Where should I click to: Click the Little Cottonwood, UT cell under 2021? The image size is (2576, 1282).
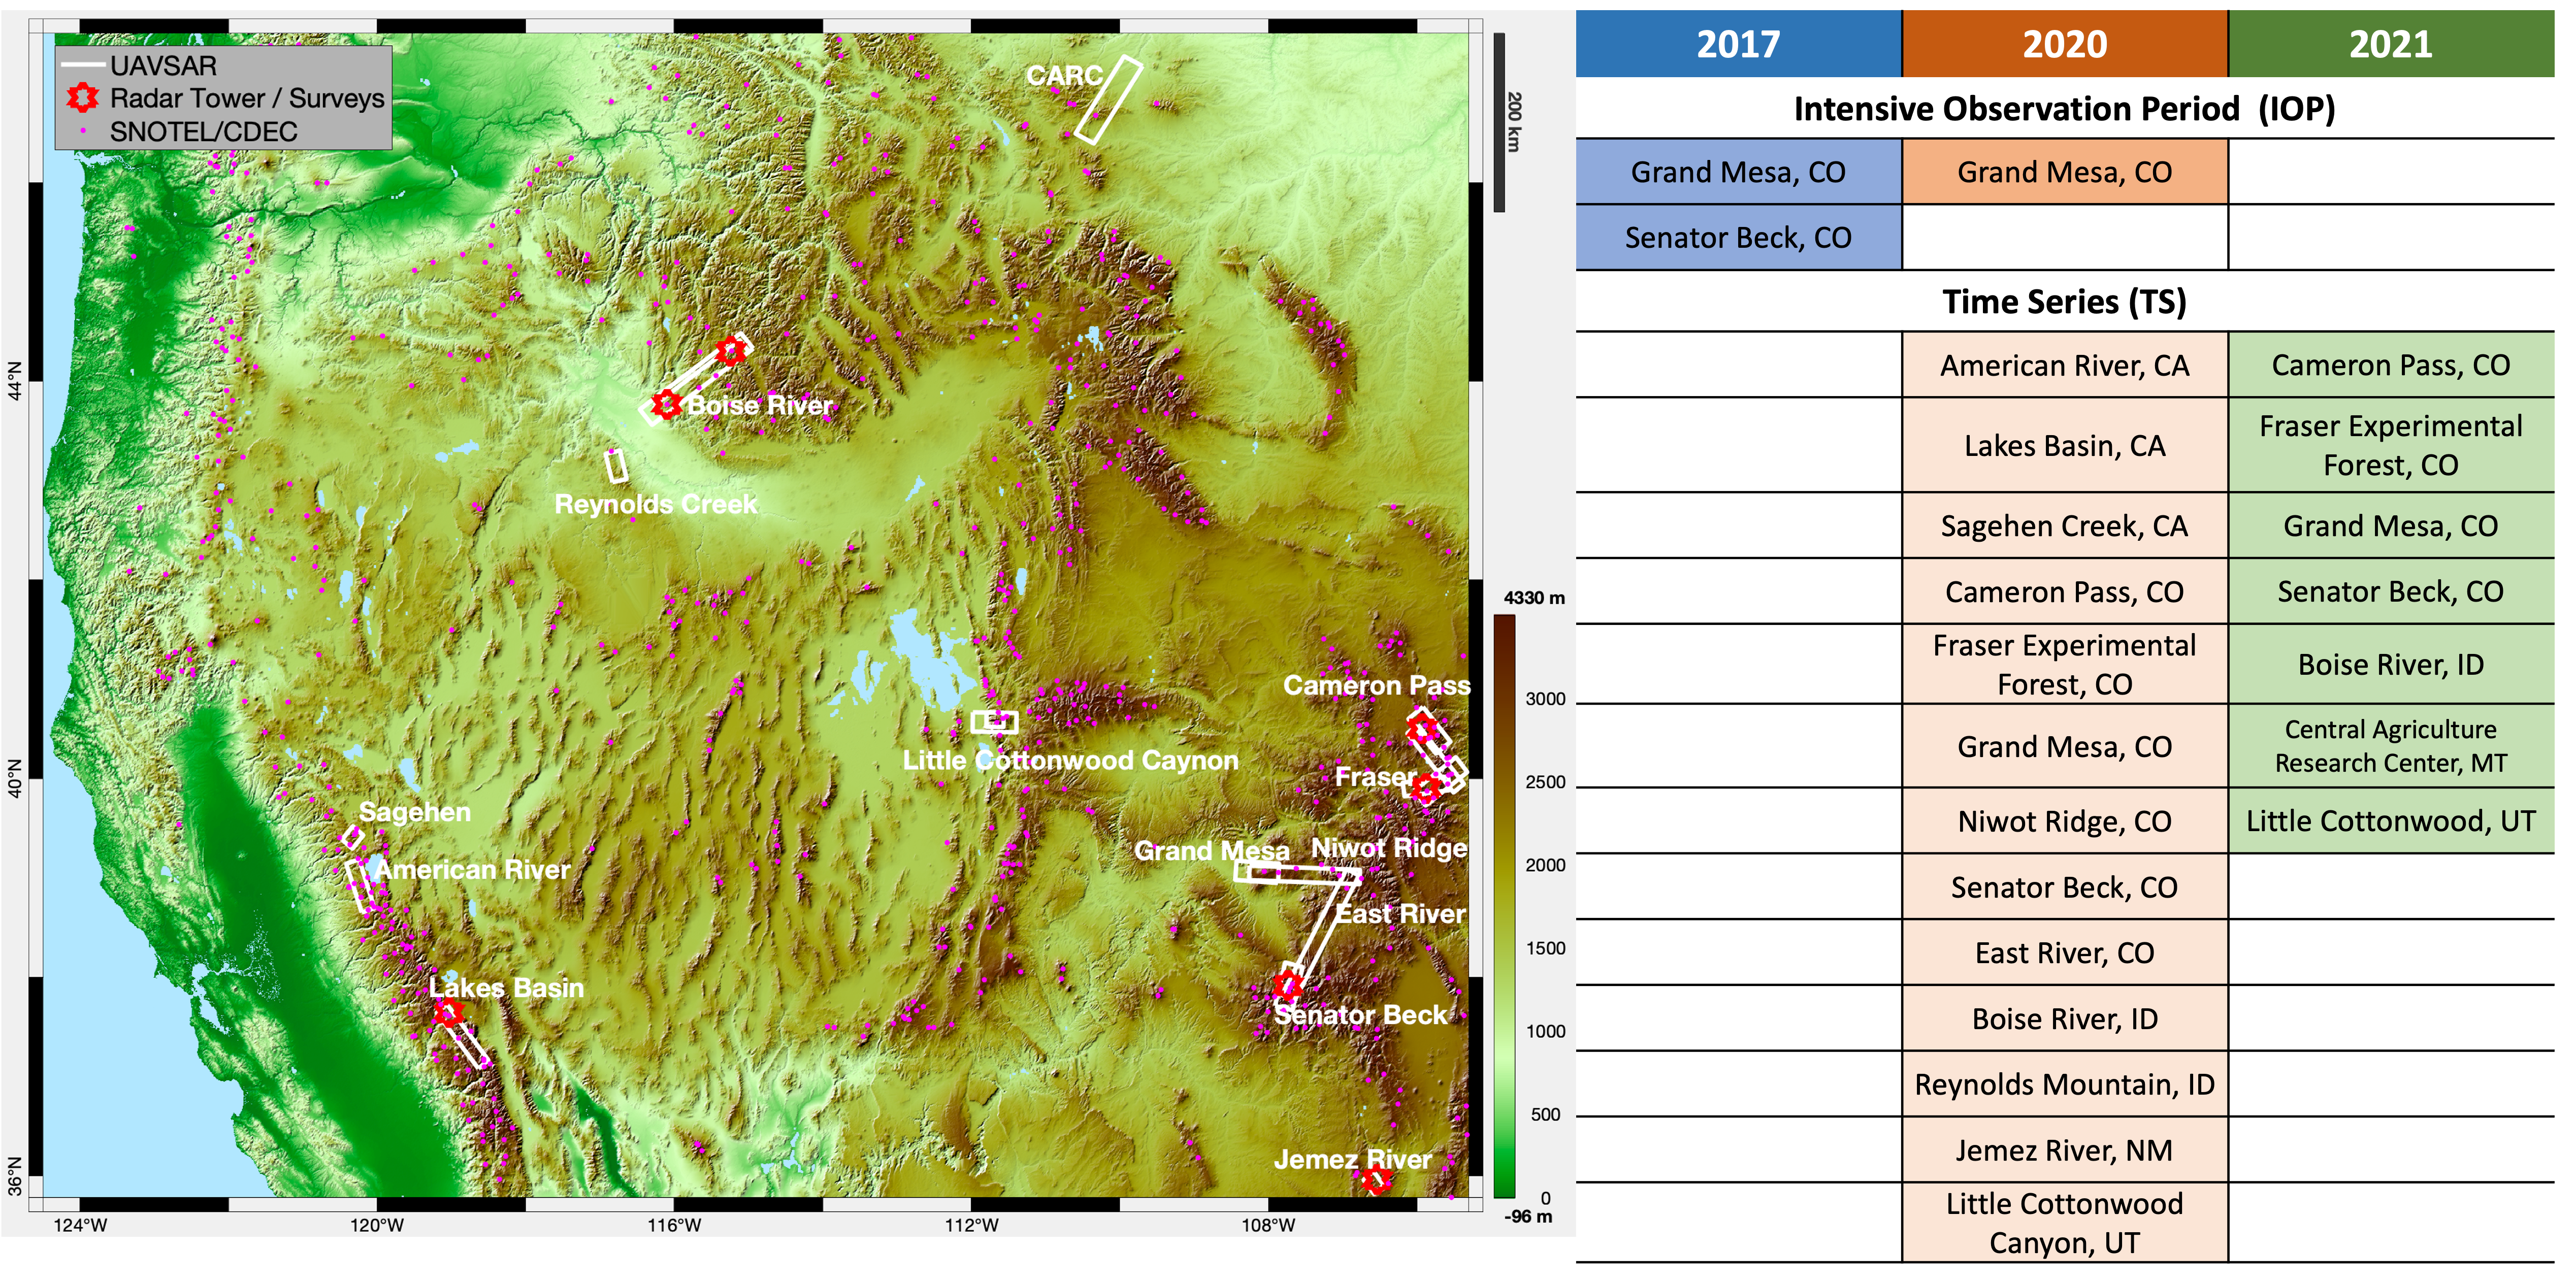(x=2391, y=821)
